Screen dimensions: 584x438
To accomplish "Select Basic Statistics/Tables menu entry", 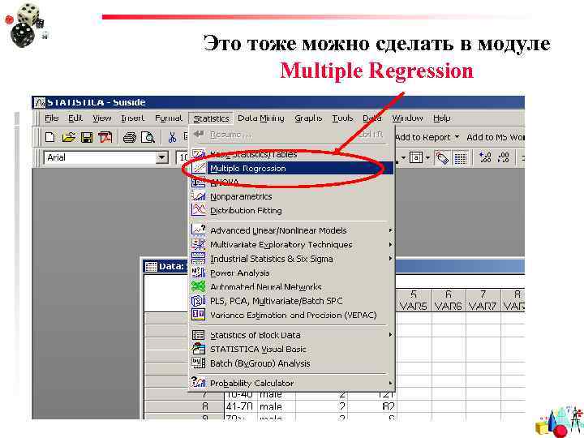I will pos(292,154).
